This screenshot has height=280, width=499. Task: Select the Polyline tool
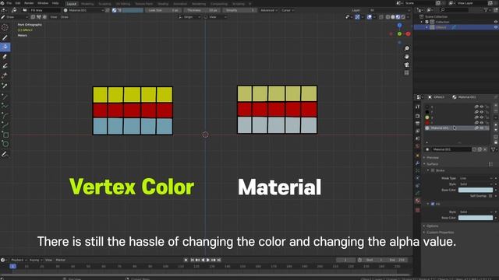(x=5, y=106)
